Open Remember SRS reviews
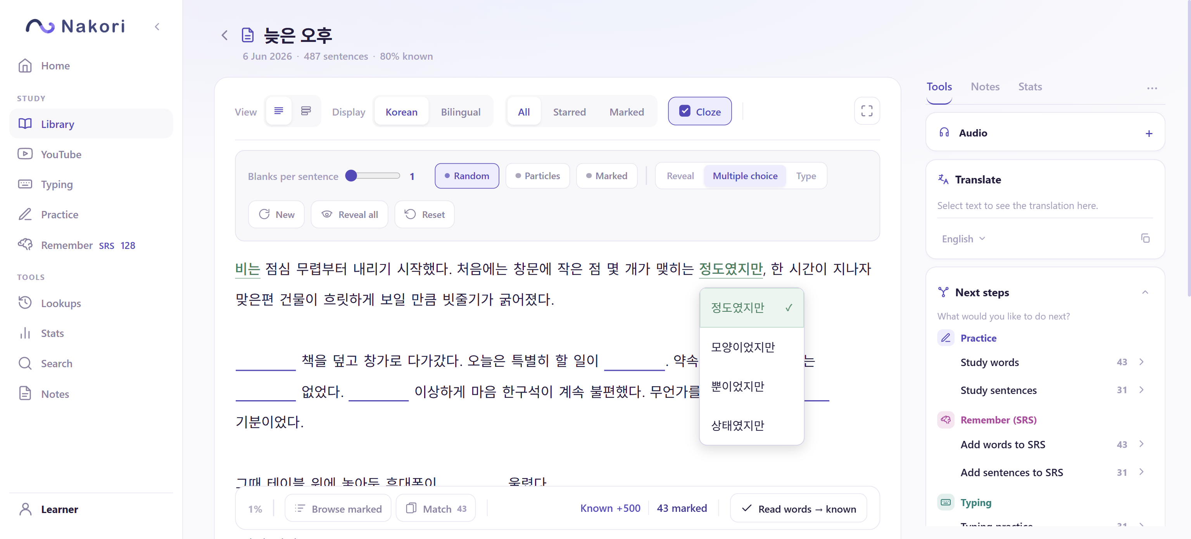This screenshot has height=539, width=1191. click(x=91, y=245)
